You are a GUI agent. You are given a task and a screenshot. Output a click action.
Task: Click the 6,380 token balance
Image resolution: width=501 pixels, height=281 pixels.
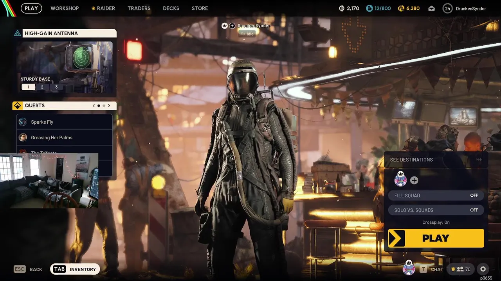[413, 8]
